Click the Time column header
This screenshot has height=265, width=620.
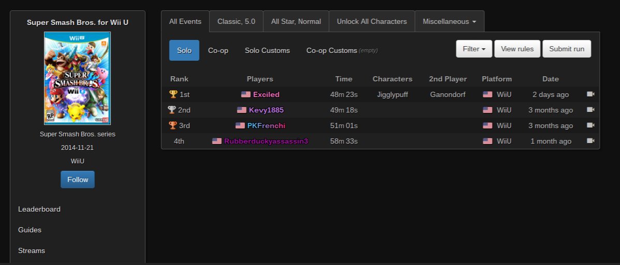click(343, 79)
